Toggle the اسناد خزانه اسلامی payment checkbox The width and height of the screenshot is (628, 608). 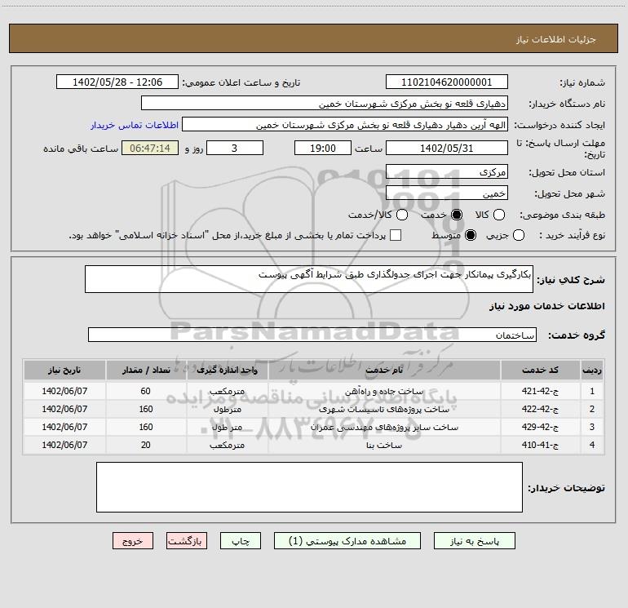(x=396, y=235)
